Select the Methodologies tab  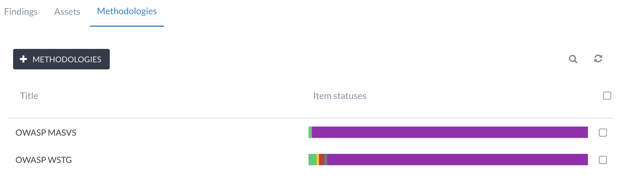click(127, 11)
